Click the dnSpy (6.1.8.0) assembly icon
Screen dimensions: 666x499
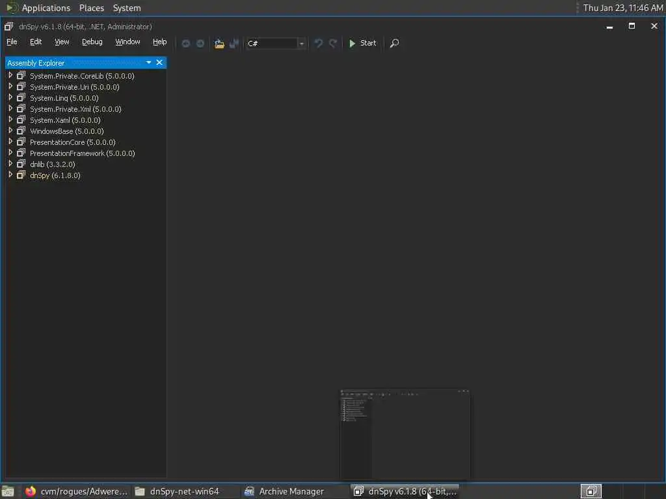[x=21, y=175]
